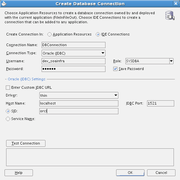The height and width of the screenshot is (180, 180).
Task: Click the SID field containing orcl
Action: (79, 111)
